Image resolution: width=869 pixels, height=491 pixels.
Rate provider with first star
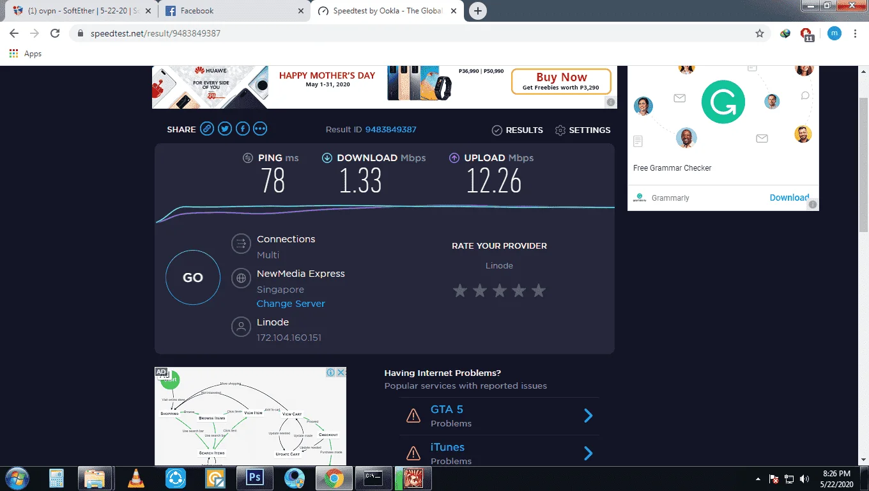(x=460, y=291)
